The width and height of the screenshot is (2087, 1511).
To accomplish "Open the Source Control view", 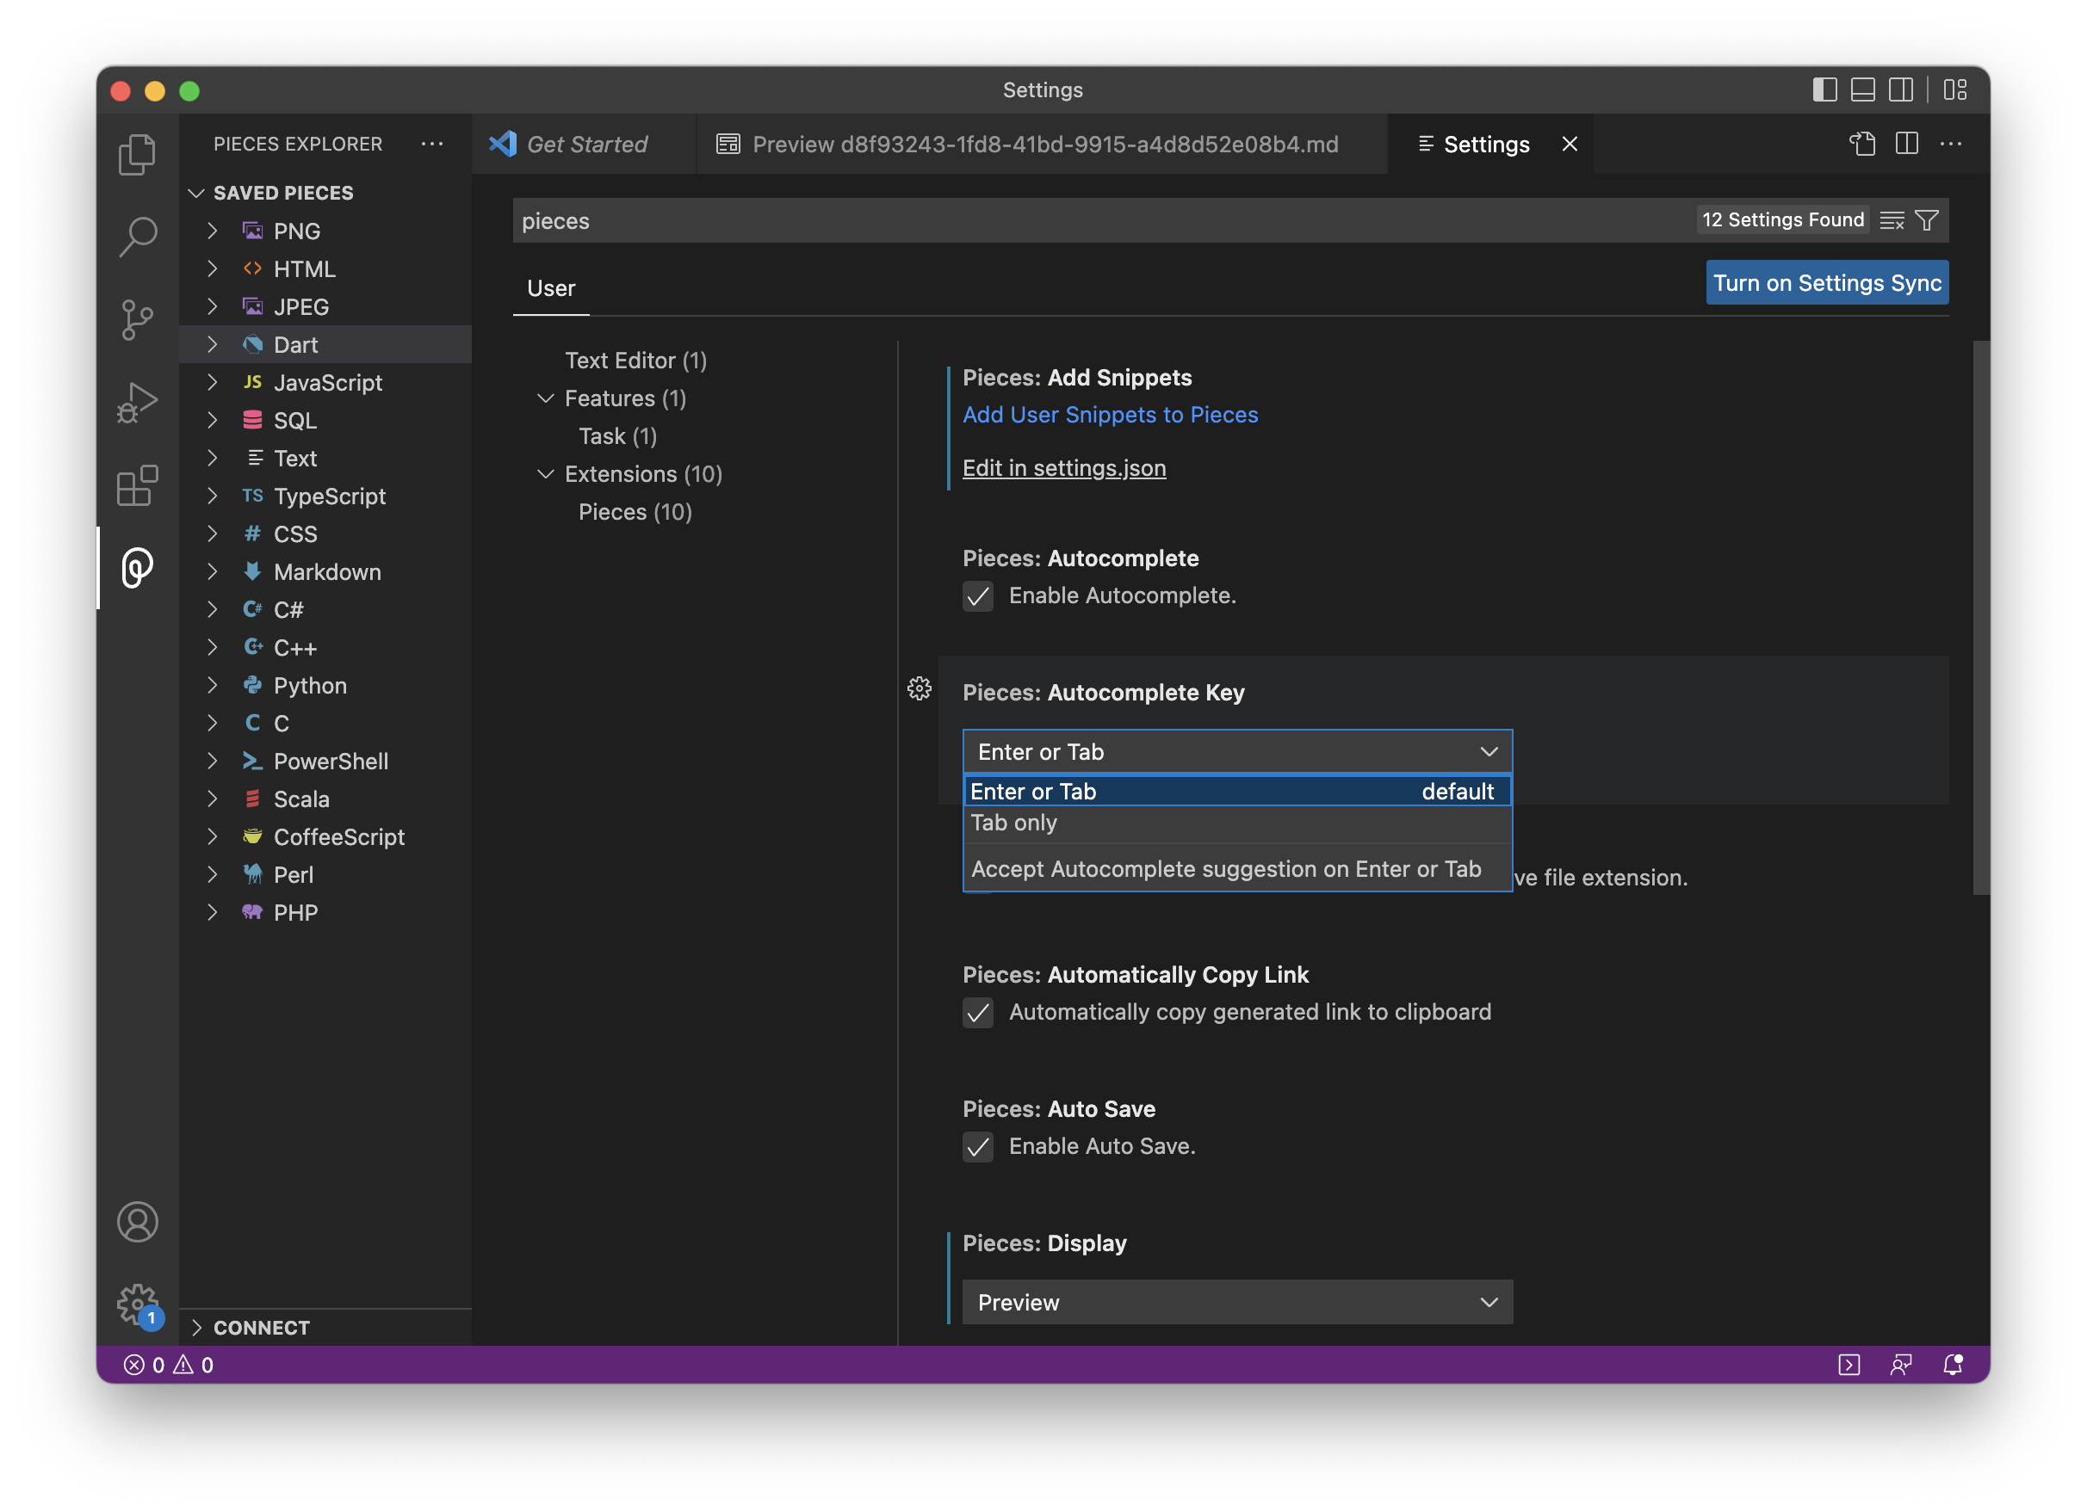I will (138, 319).
